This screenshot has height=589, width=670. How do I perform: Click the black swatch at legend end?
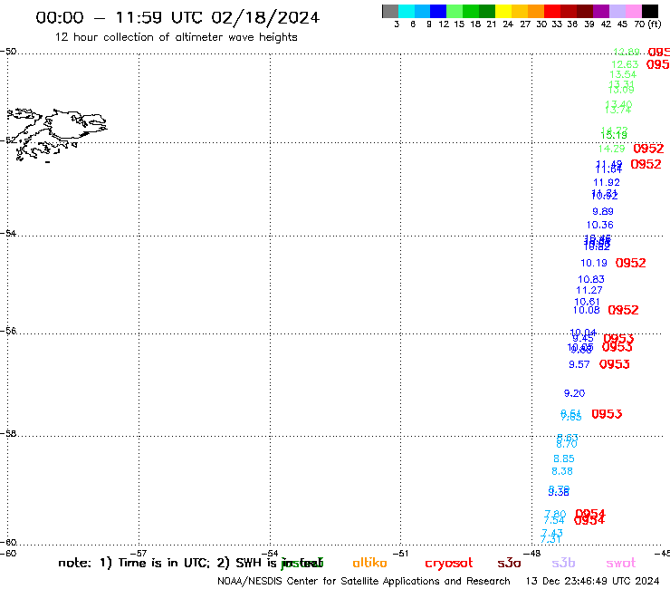tap(650, 11)
